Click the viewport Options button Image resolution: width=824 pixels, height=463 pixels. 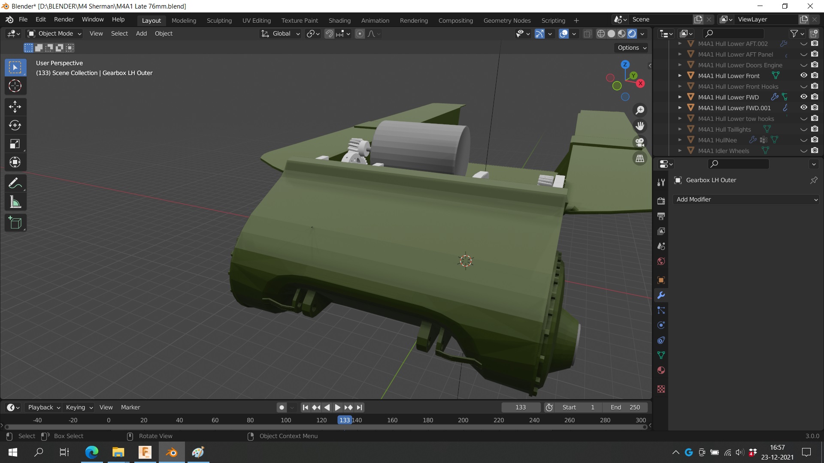coord(632,48)
